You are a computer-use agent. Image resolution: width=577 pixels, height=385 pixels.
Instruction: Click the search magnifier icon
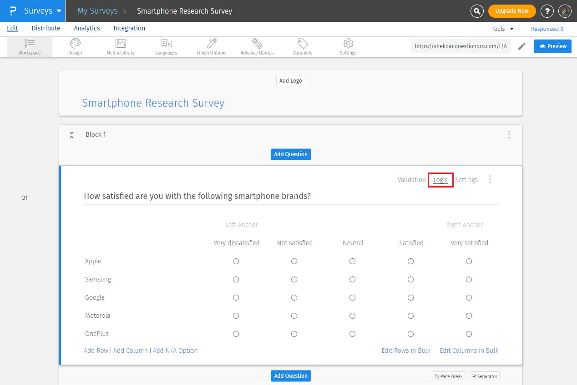(x=477, y=11)
